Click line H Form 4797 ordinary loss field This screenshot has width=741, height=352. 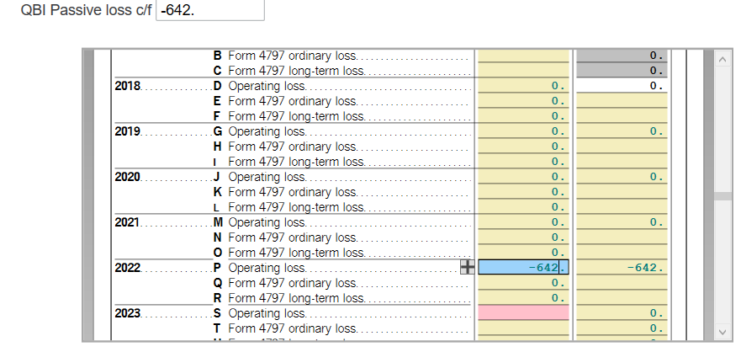coord(523,147)
